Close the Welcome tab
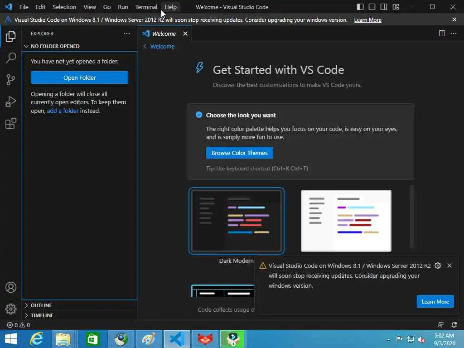Viewport: 464px width, 348px height. (x=185, y=34)
